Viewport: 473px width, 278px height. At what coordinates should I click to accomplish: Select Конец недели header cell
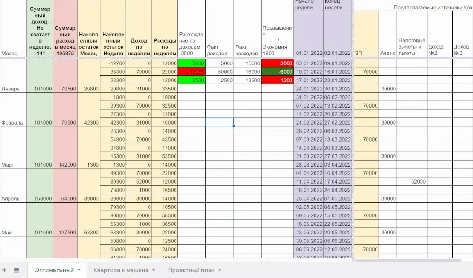point(338,5)
